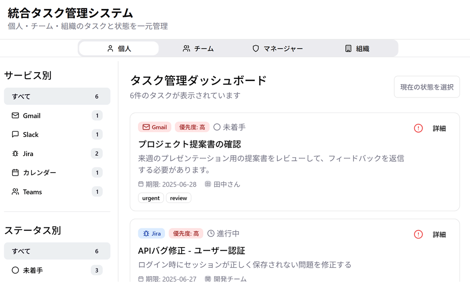The image size is (470, 301).
Task: Click the urgent tag on first task
Action: [x=151, y=198]
